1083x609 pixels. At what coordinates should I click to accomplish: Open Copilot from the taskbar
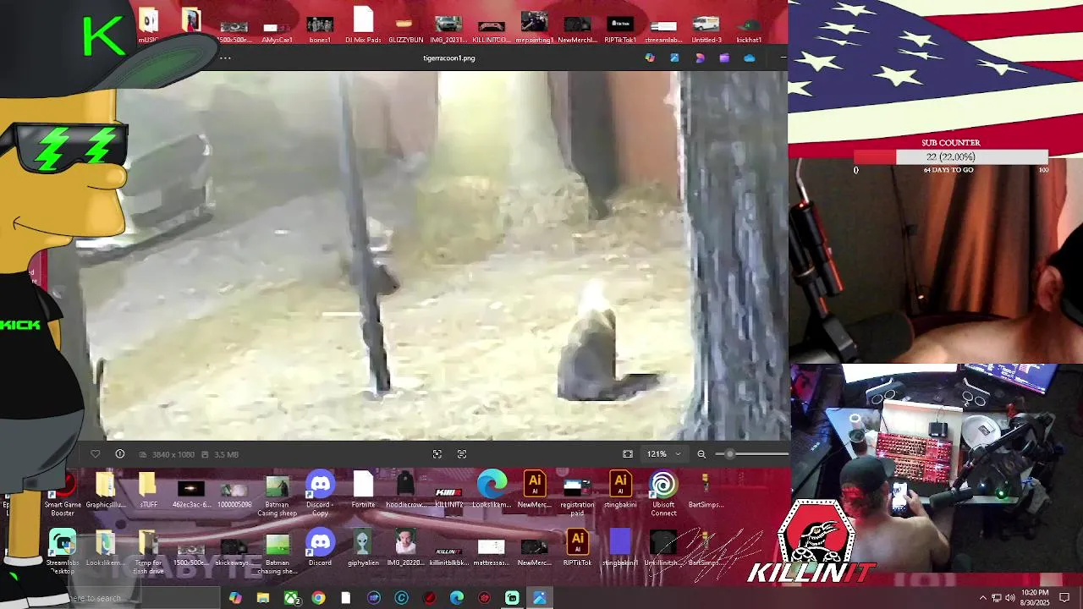click(235, 598)
